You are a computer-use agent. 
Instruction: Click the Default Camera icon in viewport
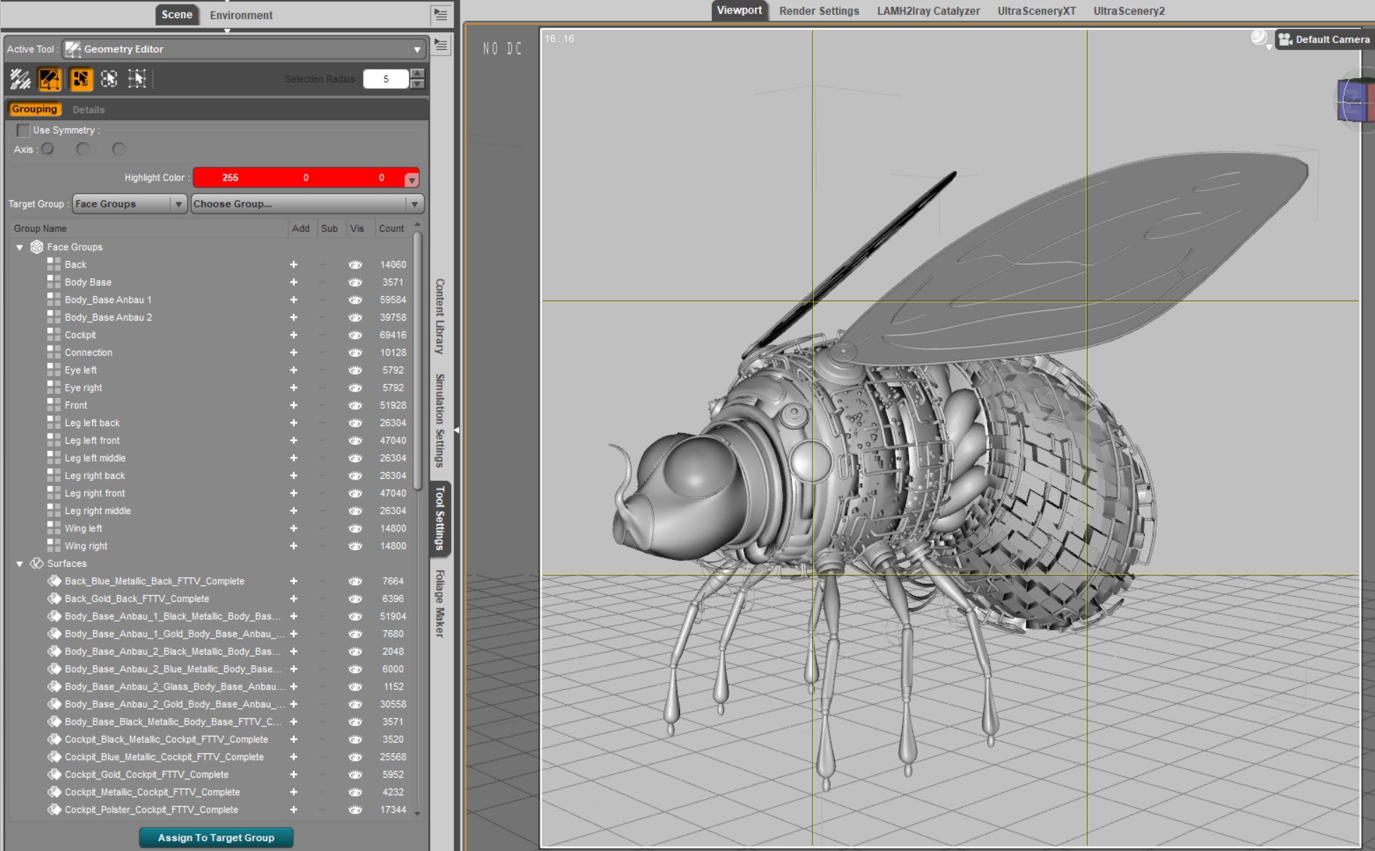tap(1286, 39)
